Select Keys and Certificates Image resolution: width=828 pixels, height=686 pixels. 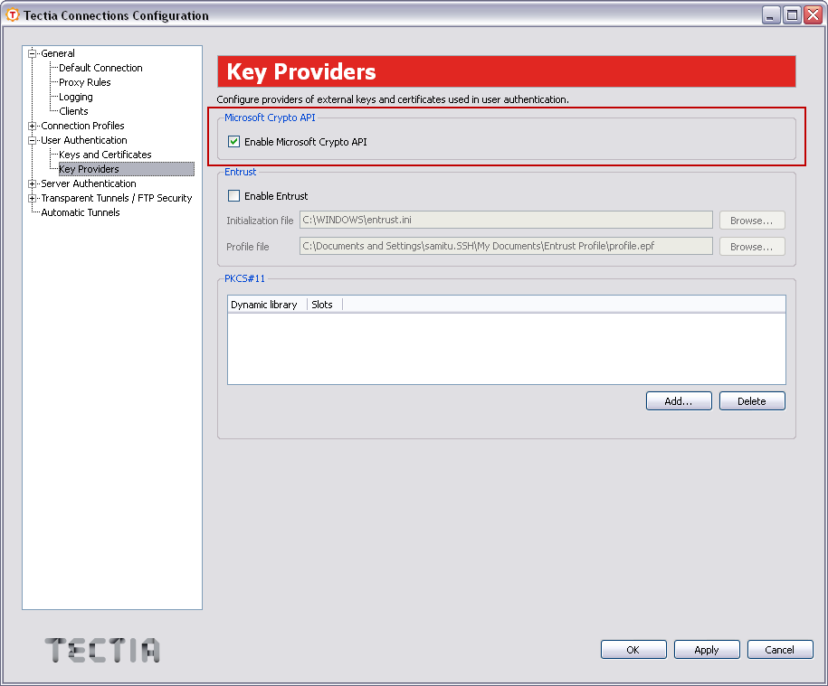point(103,155)
